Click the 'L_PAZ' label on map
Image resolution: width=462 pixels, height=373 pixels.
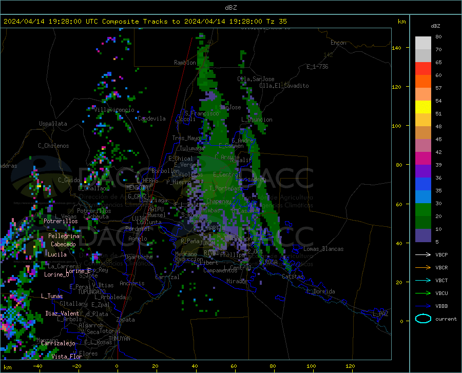[x=380, y=314]
